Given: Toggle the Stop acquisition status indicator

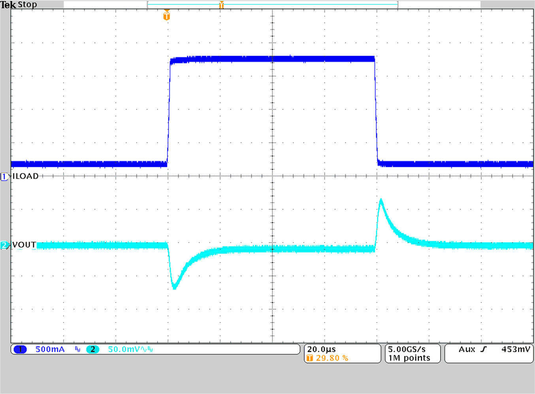Looking at the screenshot, I should [28, 5].
